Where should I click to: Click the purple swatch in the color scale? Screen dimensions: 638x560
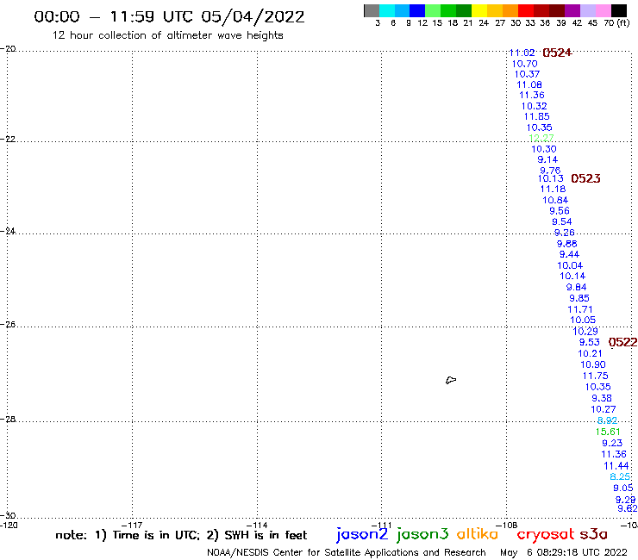pos(572,10)
